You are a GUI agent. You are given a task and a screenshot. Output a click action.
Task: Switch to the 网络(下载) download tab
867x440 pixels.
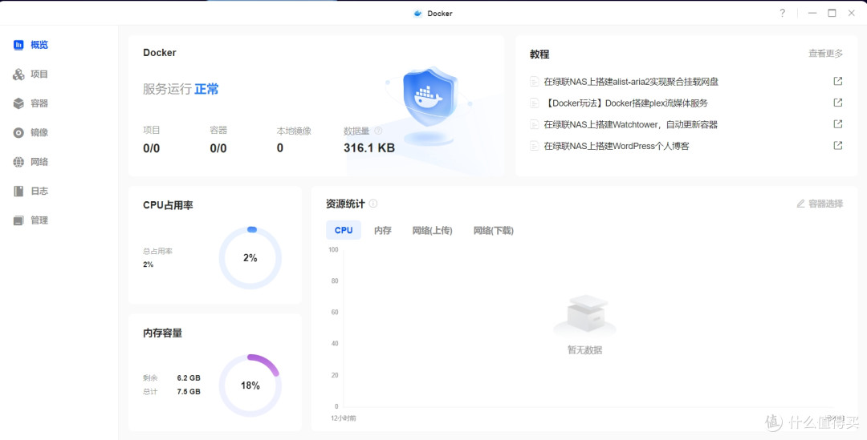493,230
